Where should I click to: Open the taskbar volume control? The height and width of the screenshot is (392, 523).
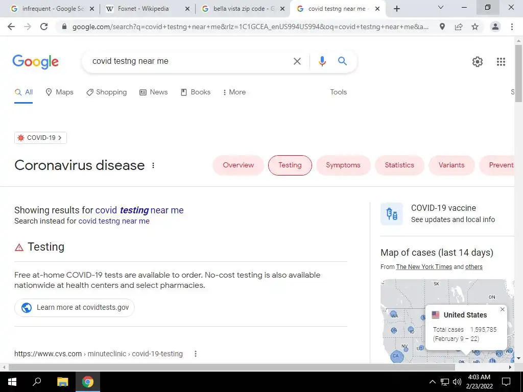click(457, 382)
